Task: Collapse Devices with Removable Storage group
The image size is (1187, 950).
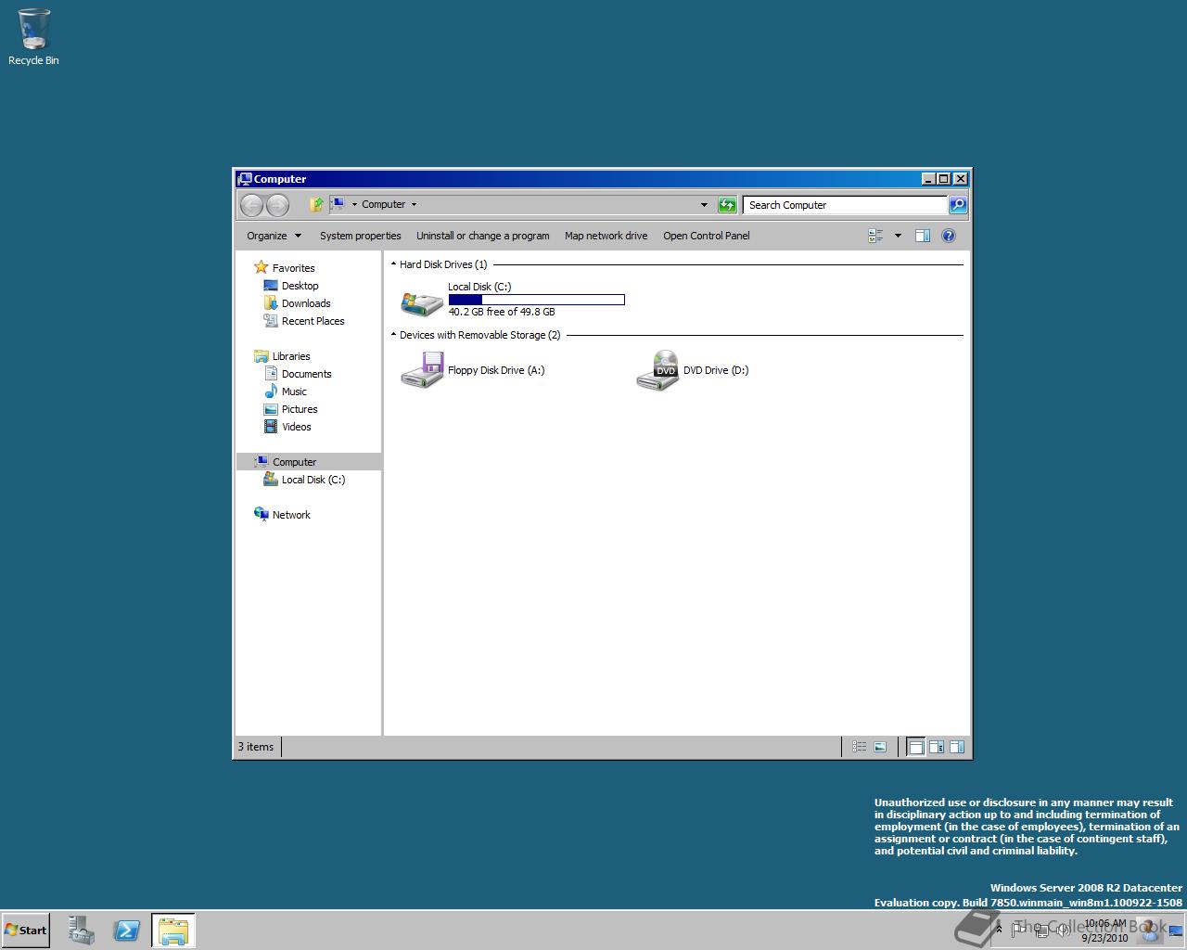Action: coord(393,335)
